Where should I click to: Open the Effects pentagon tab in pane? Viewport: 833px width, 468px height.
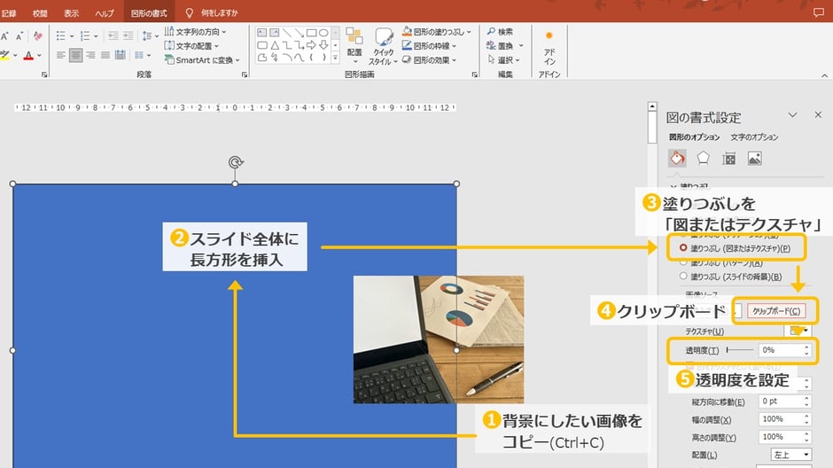[703, 158]
